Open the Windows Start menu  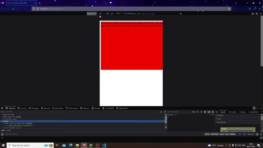(3, 145)
